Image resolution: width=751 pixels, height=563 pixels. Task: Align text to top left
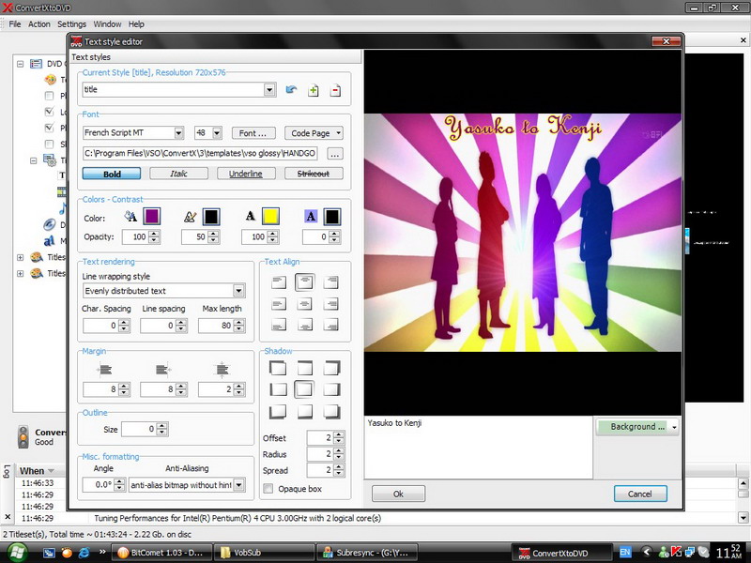279,282
